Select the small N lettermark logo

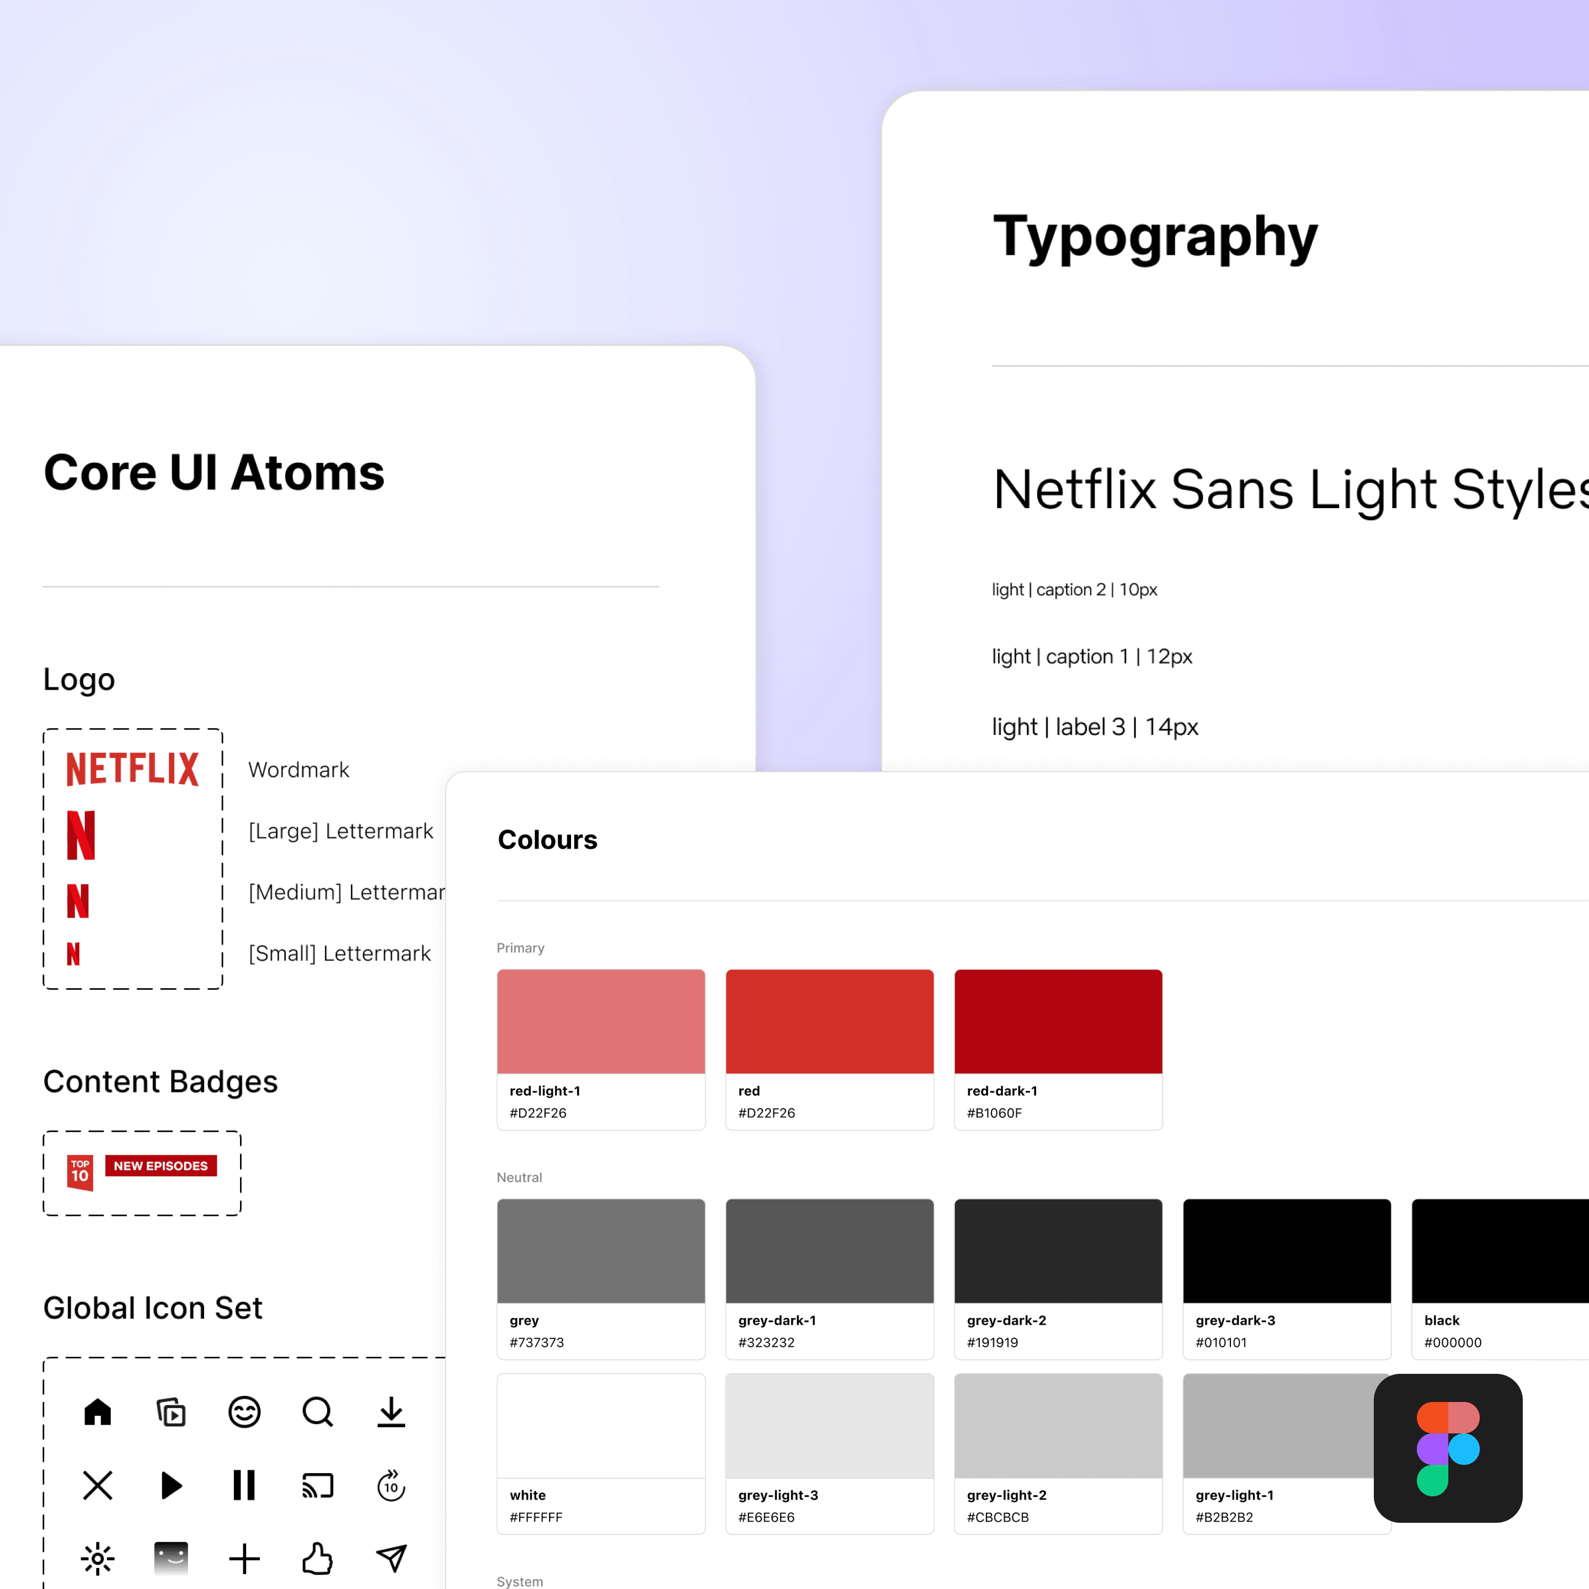pyautogui.click(x=73, y=954)
